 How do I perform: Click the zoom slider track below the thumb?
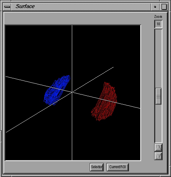coord(158,123)
